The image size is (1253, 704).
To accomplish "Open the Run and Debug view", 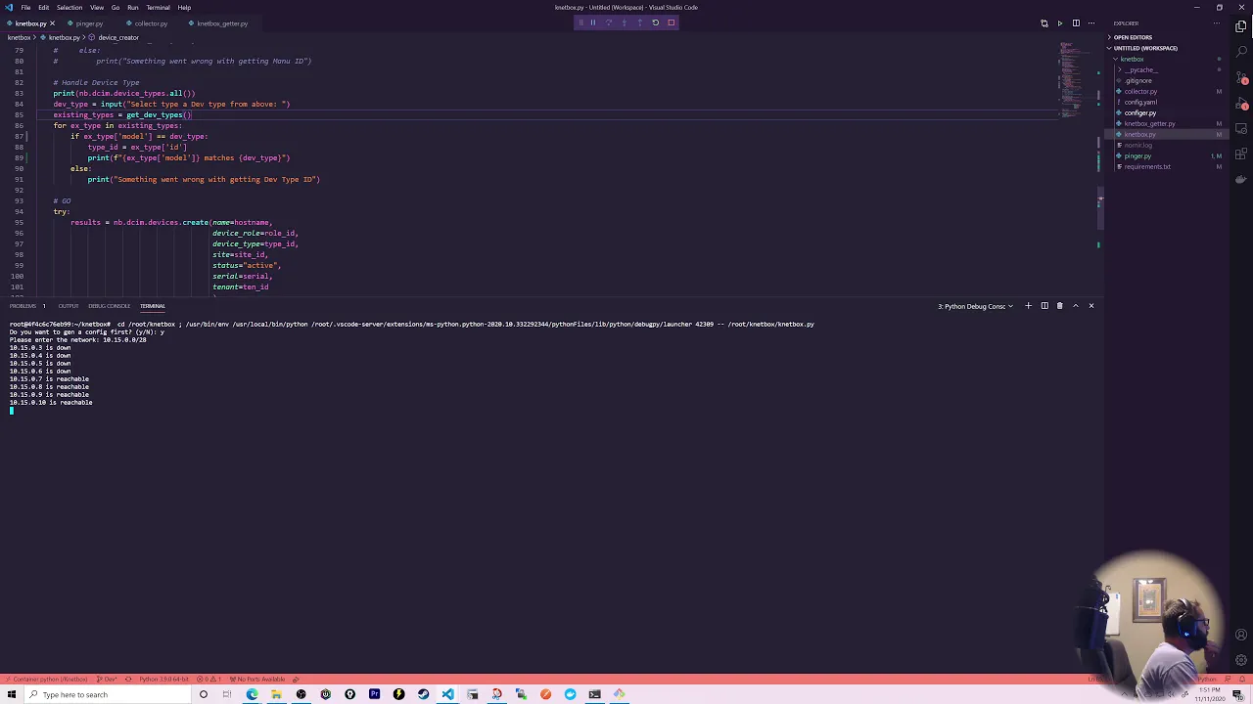I will point(1241,103).
